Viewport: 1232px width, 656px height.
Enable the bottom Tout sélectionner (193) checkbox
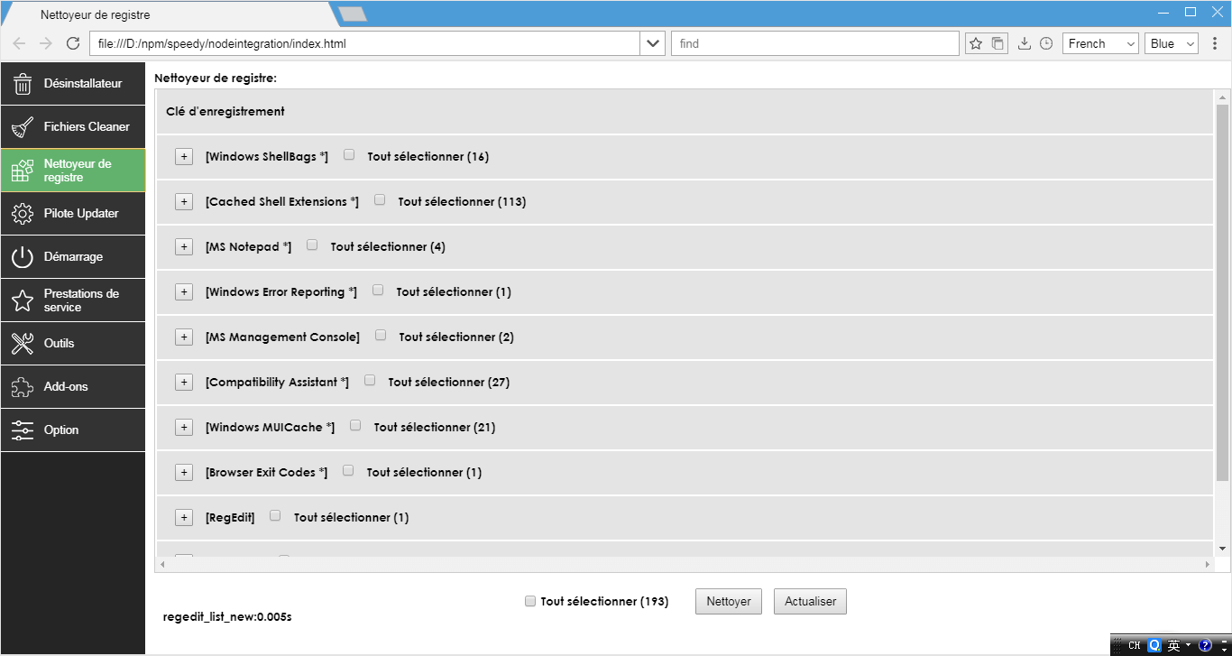tap(530, 601)
